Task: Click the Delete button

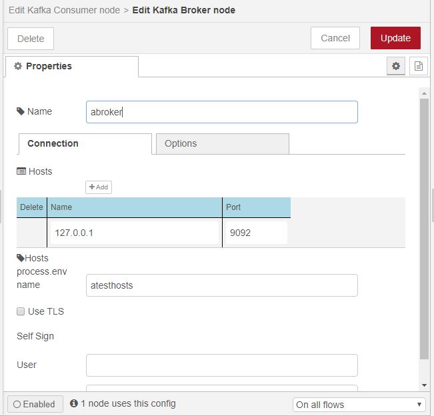Action: pos(31,39)
